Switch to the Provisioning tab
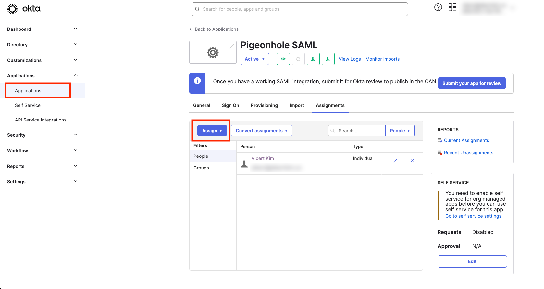Viewport: 544px width, 289px height. 264,105
